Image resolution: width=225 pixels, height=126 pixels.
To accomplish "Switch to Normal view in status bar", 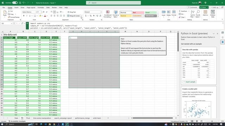I will pos(192,121).
